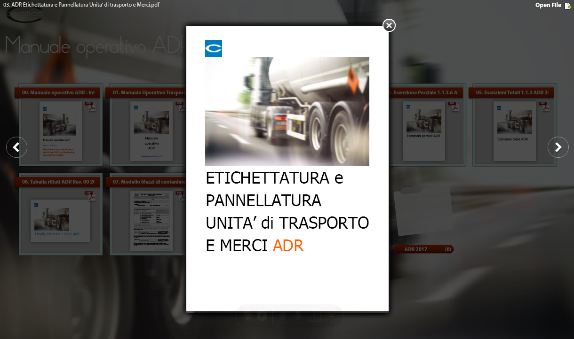
Task: Select the Manuale operativo ADR cover thumbnail
Action: click(x=60, y=131)
